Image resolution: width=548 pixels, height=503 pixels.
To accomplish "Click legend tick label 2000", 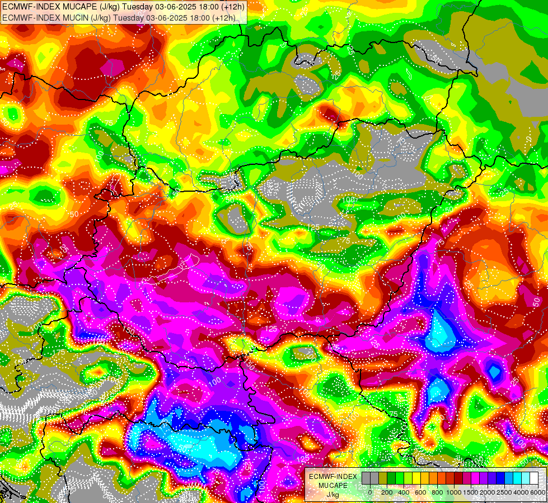I will pyautogui.click(x=488, y=492).
